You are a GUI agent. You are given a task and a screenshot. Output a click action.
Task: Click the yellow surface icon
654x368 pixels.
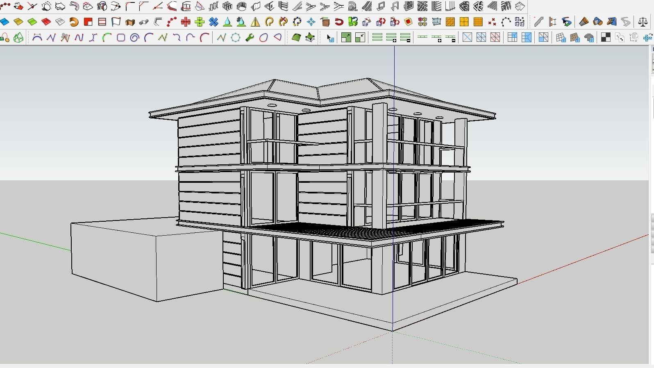pos(18,22)
